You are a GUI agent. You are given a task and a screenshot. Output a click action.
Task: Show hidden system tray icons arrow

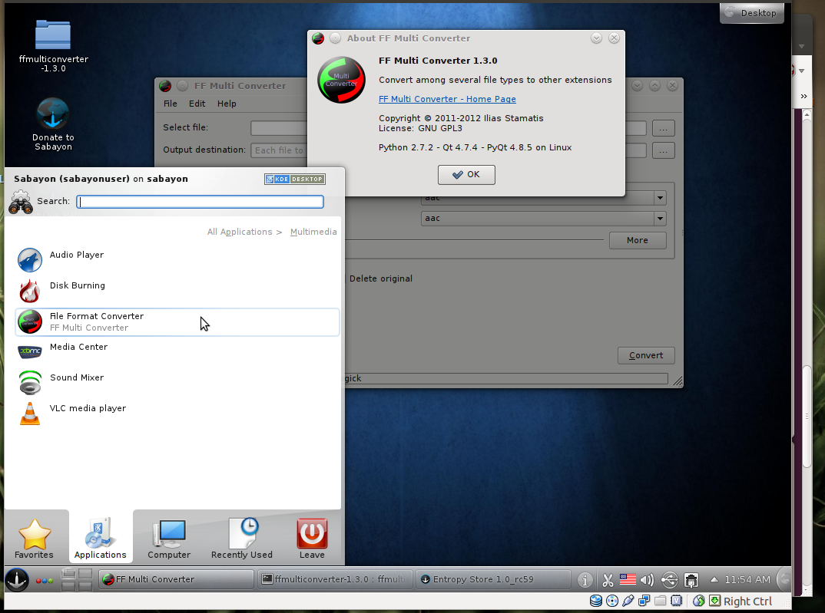714,580
